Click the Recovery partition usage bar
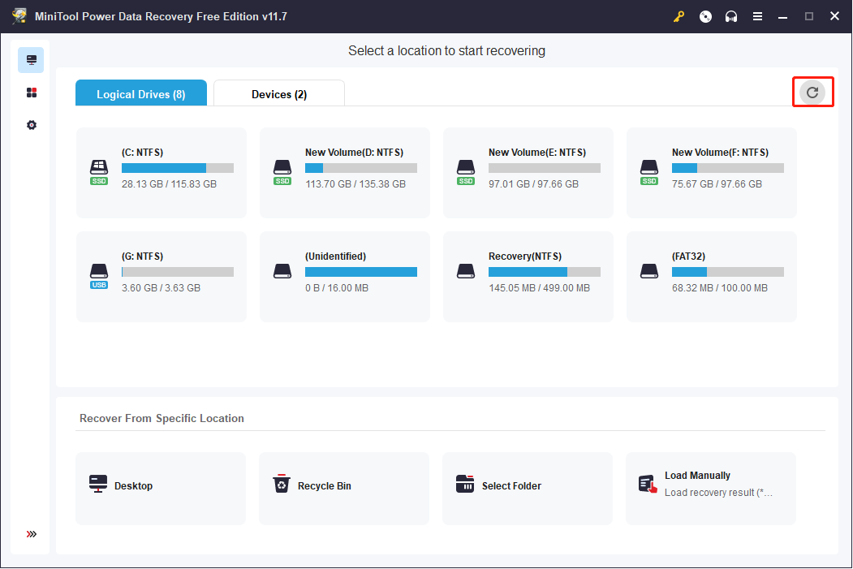853x569 pixels. click(545, 272)
